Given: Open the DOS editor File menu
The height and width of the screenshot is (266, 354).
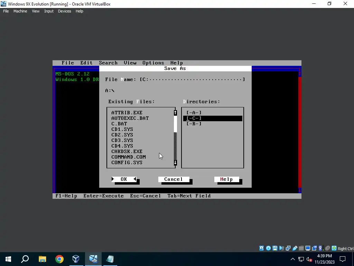Looking at the screenshot, I should coord(68,63).
